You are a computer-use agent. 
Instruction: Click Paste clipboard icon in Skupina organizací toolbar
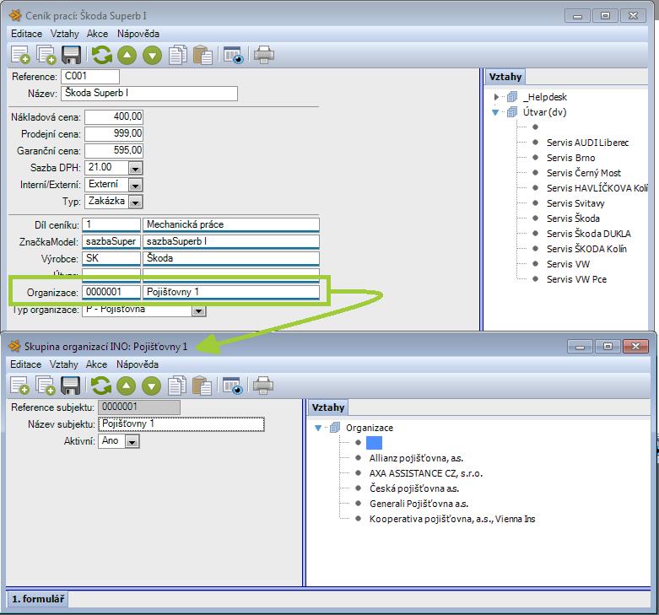tap(203, 386)
